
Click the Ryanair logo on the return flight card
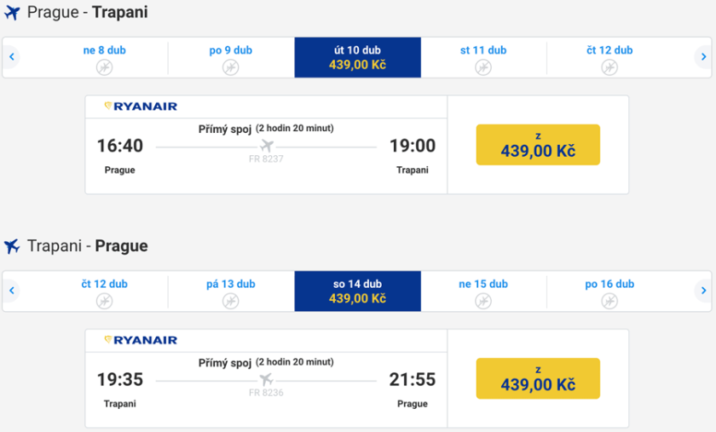[x=141, y=340]
